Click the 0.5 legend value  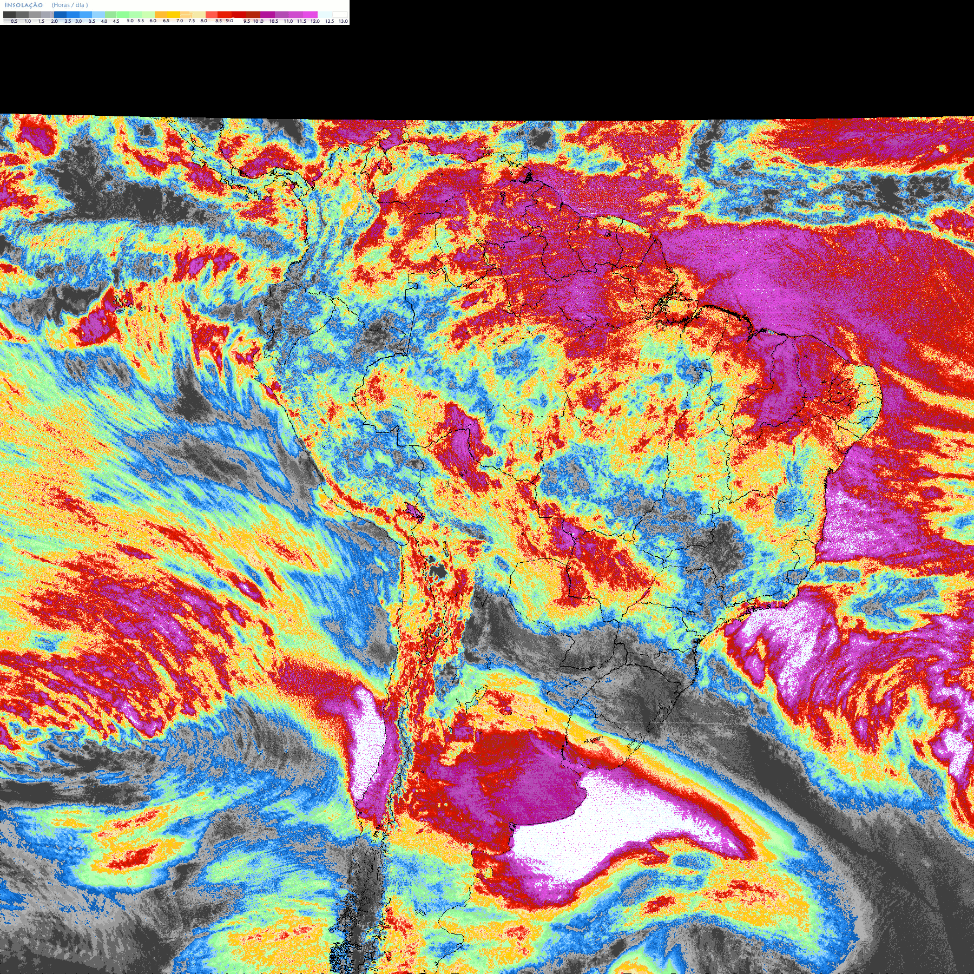[x=14, y=21]
